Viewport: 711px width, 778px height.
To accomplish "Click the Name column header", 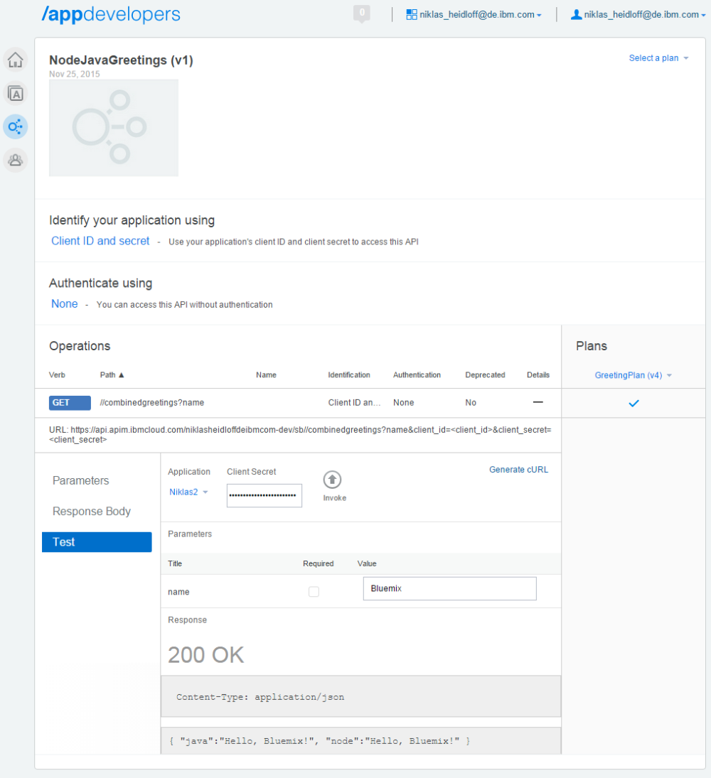I will [266, 374].
